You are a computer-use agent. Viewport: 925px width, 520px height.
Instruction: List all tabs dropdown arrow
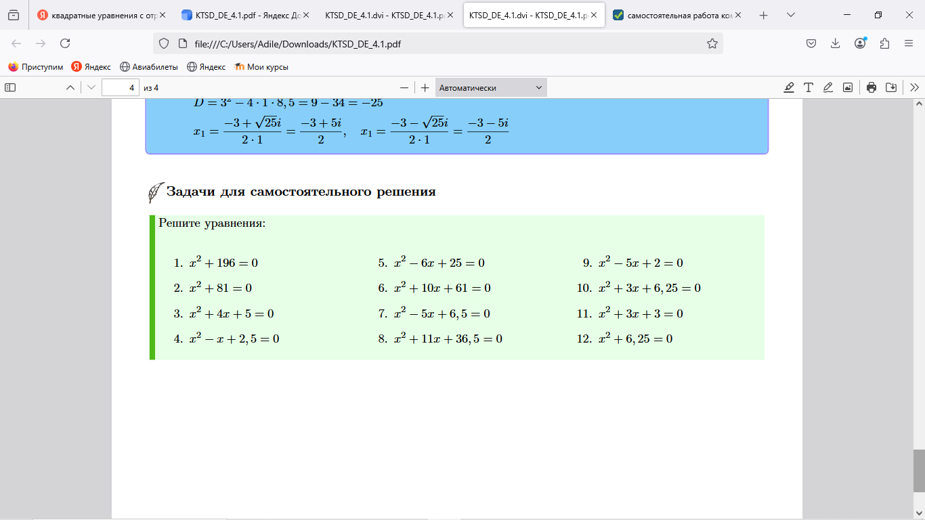[791, 15]
